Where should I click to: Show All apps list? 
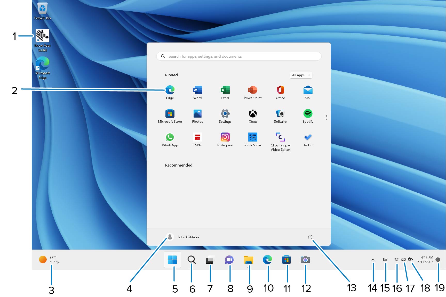point(301,75)
